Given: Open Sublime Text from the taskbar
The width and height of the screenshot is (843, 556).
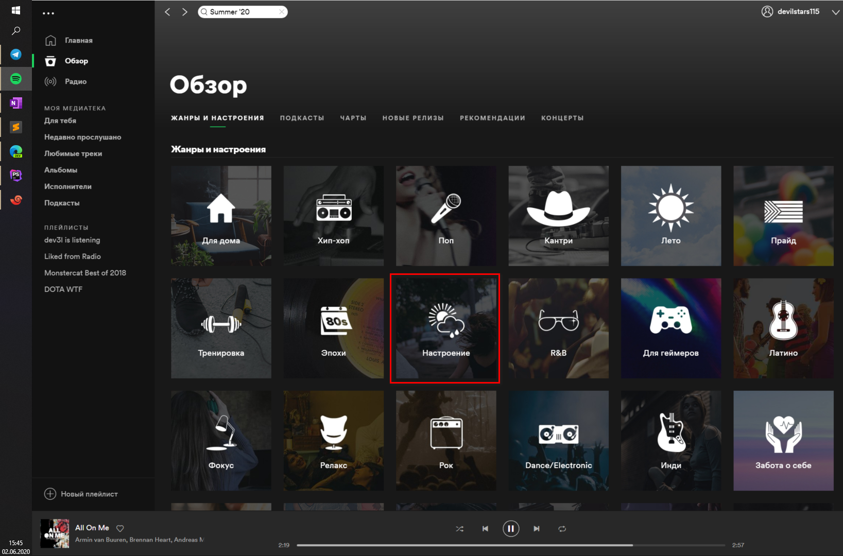Looking at the screenshot, I should click(x=16, y=127).
